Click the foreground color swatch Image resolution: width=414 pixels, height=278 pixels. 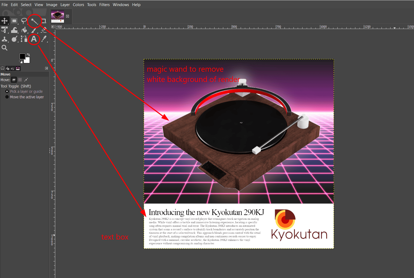click(22, 56)
